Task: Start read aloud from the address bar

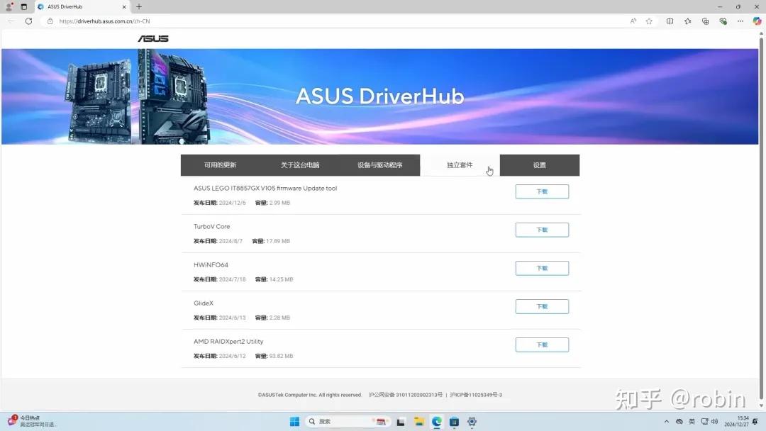Action: [x=633, y=21]
